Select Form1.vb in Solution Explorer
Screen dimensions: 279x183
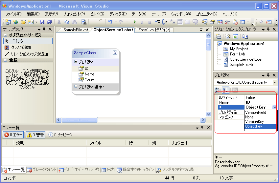tap(237, 54)
